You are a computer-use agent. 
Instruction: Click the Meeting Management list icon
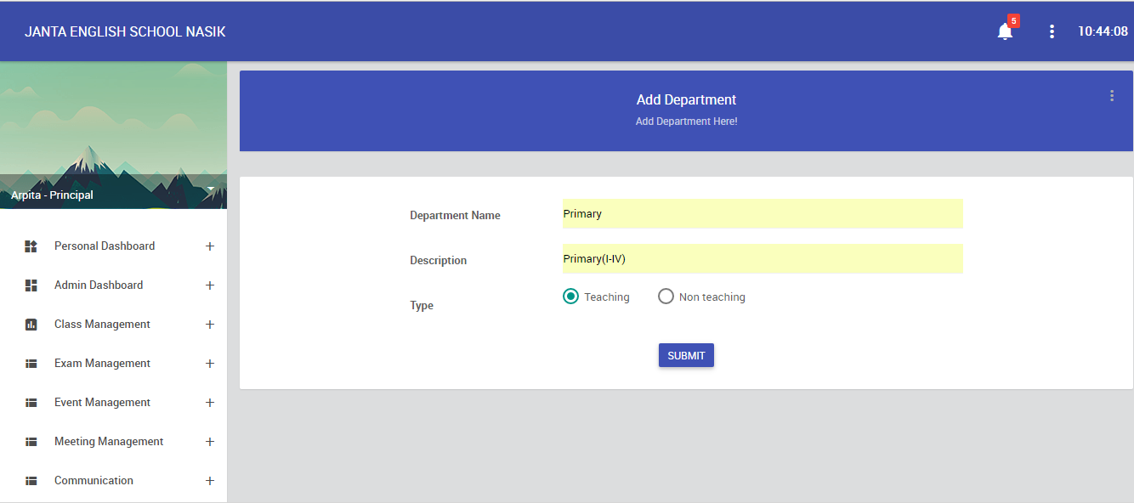31,442
